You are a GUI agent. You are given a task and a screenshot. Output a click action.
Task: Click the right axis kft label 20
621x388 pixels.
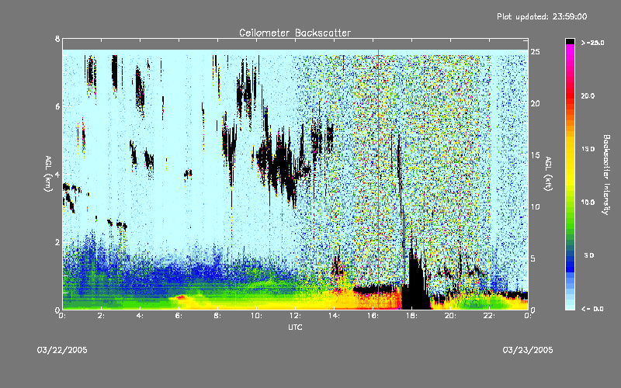tap(535, 103)
